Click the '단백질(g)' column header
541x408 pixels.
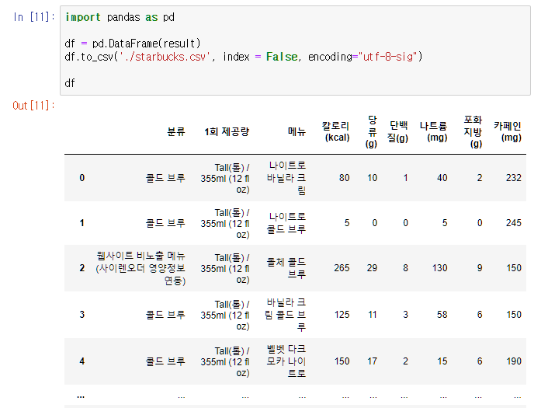pos(398,131)
